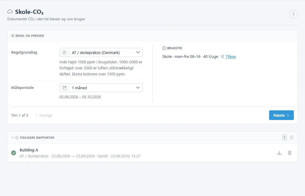Refresh the Tidligere rapporter list
Image resolution: width=305 pixels, height=196 pixels.
pyautogui.click(x=292, y=138)
